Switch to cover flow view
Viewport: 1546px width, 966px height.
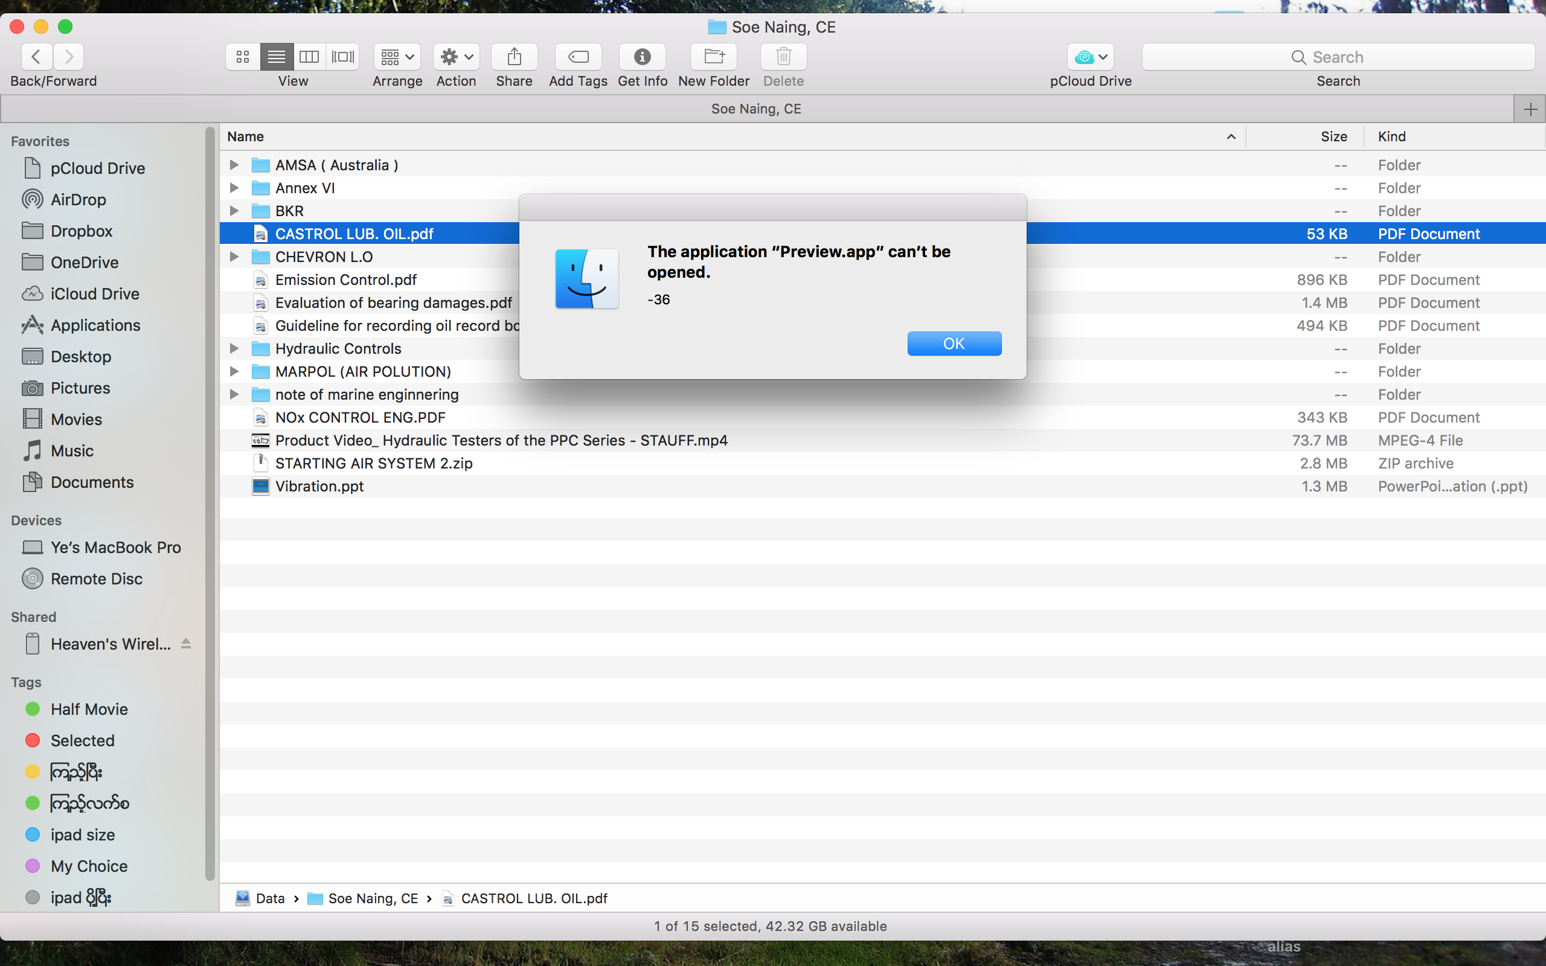pyautogui.click(x=342, y=57)
